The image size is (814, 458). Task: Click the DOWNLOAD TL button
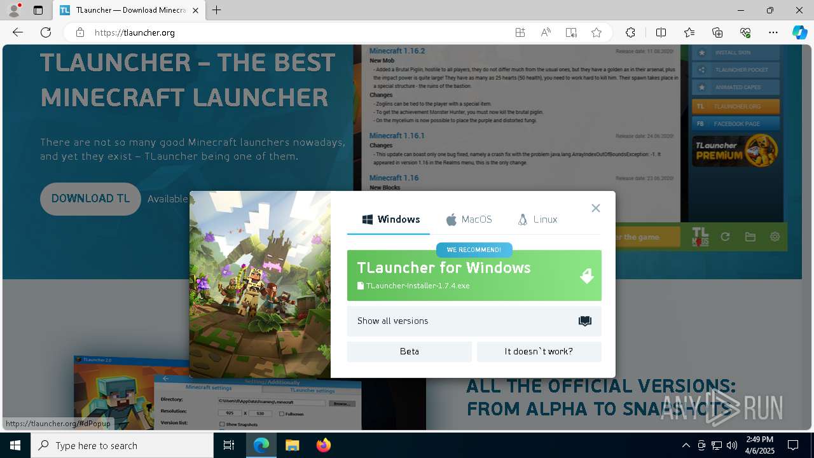coord(90,199)
